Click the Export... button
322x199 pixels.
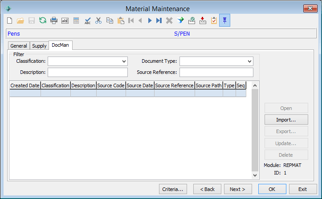286,131
